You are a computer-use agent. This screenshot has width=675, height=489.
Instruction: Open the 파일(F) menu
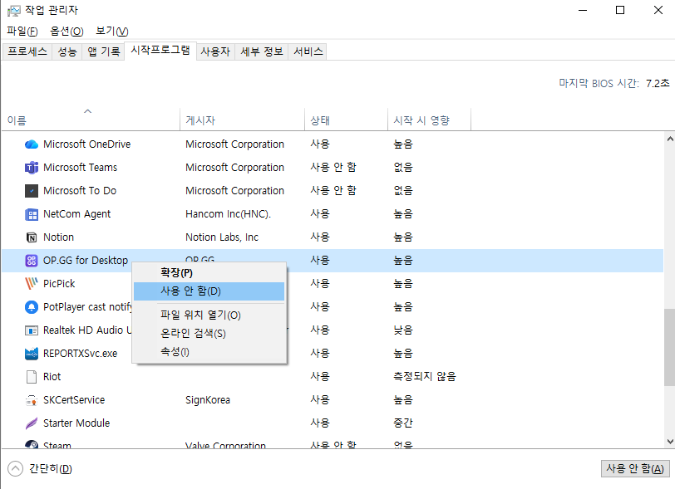point(22,31)
